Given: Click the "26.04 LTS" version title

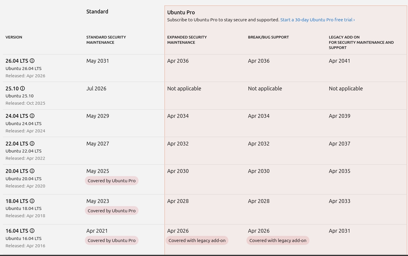Looking at the screenshot, I should pyautogui.click(x=17, y=61).
